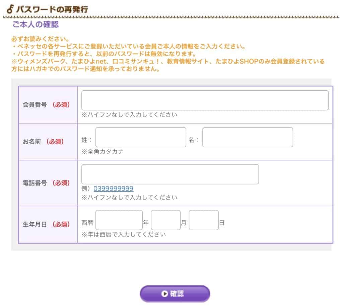Click the 日 (day) input box
343x308 pixels.
coord(204,220)
